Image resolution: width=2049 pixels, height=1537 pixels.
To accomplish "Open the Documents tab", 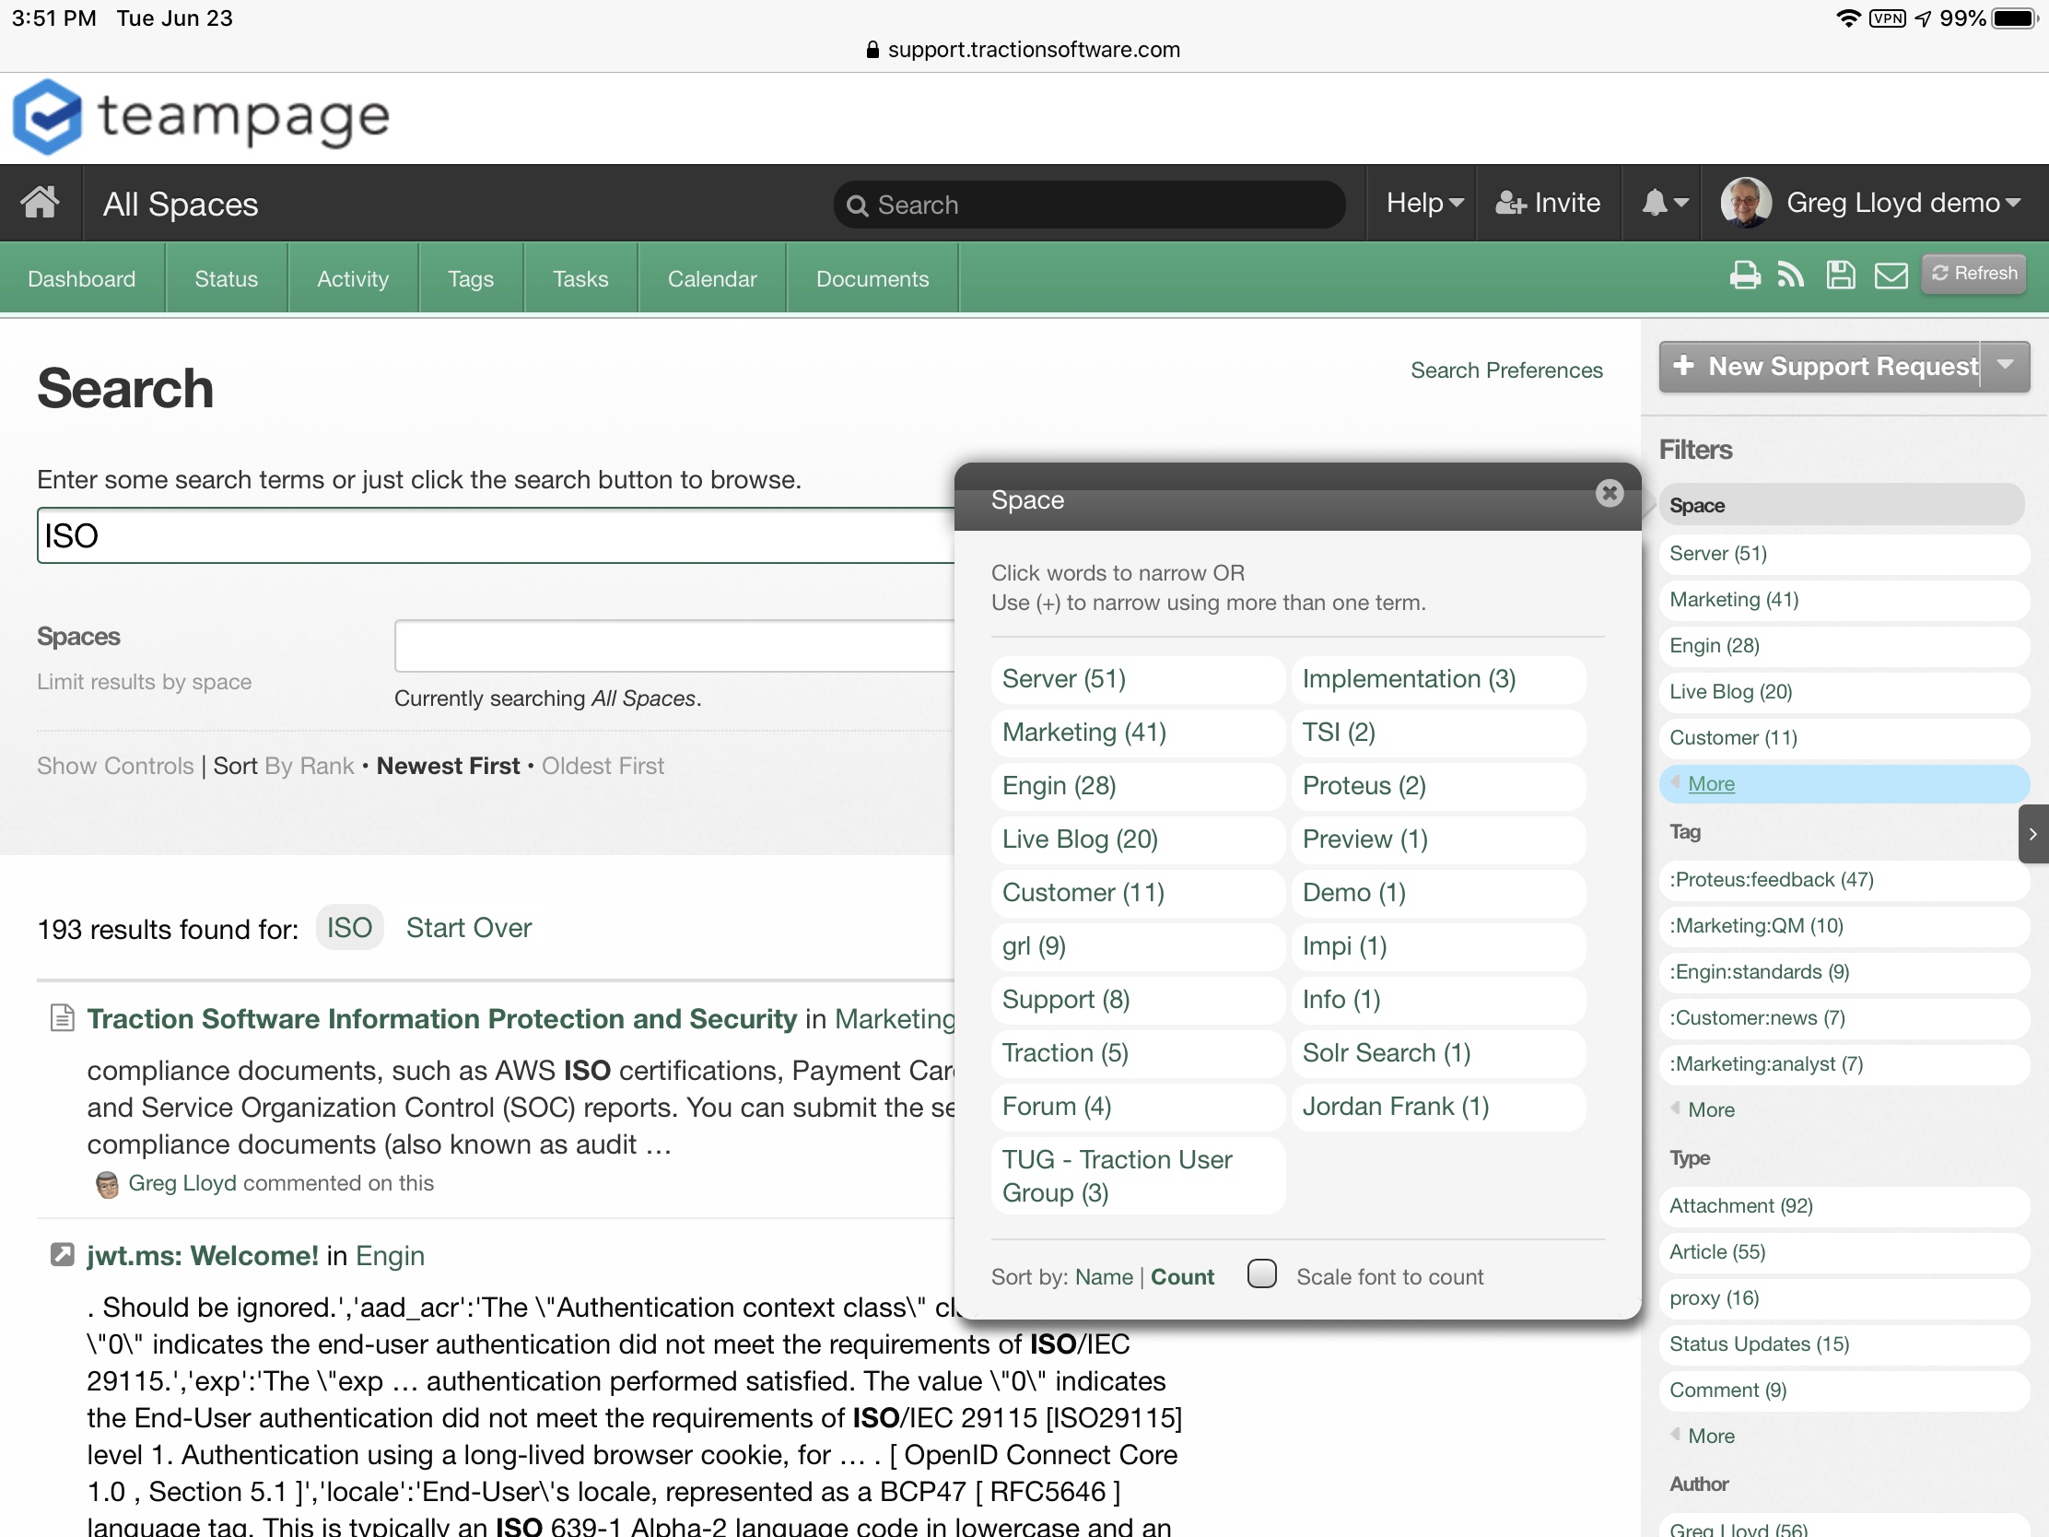I will click(x=872, y=279).
